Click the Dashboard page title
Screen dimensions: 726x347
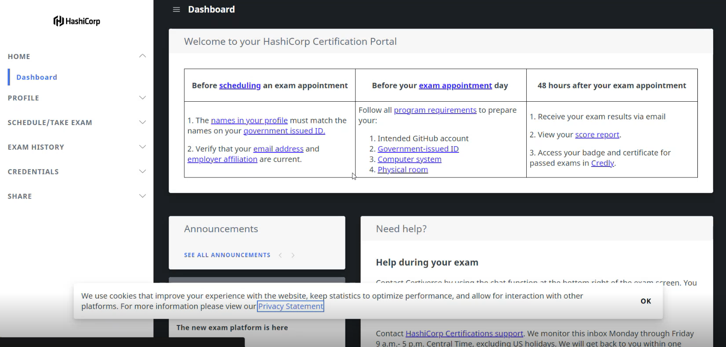click(212, 9)
